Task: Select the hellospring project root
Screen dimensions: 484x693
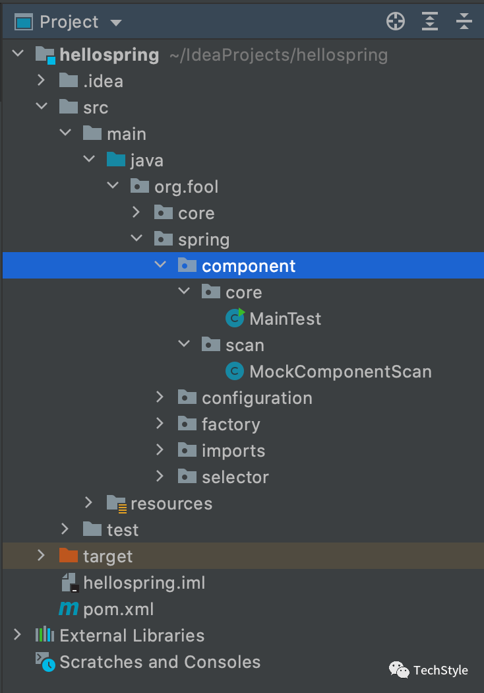Action: point(109,55)
